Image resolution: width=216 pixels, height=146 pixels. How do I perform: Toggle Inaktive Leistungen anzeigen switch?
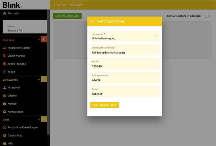click(x=207, y=16)
